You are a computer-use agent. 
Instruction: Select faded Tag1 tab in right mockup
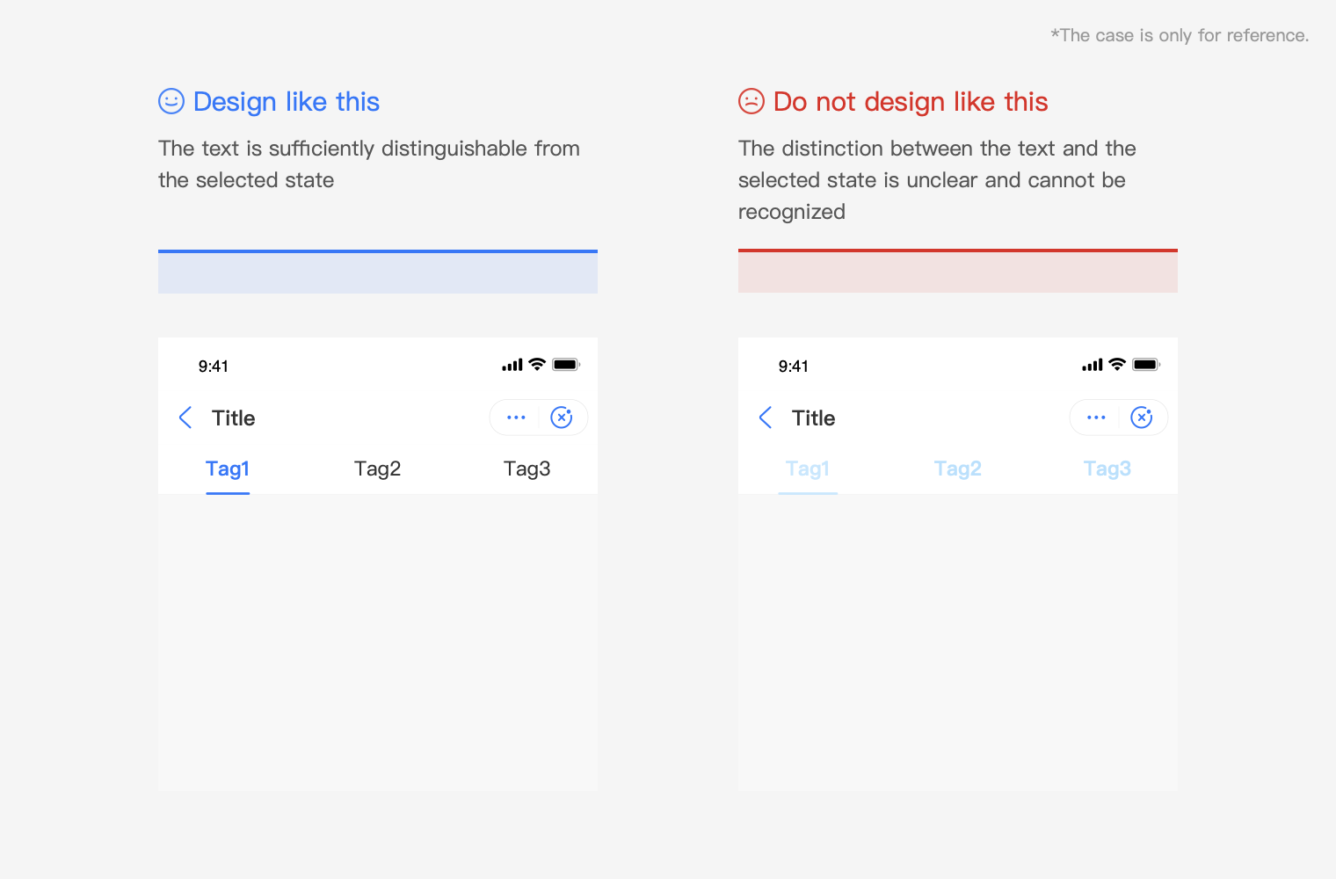(x=808, y=469)
